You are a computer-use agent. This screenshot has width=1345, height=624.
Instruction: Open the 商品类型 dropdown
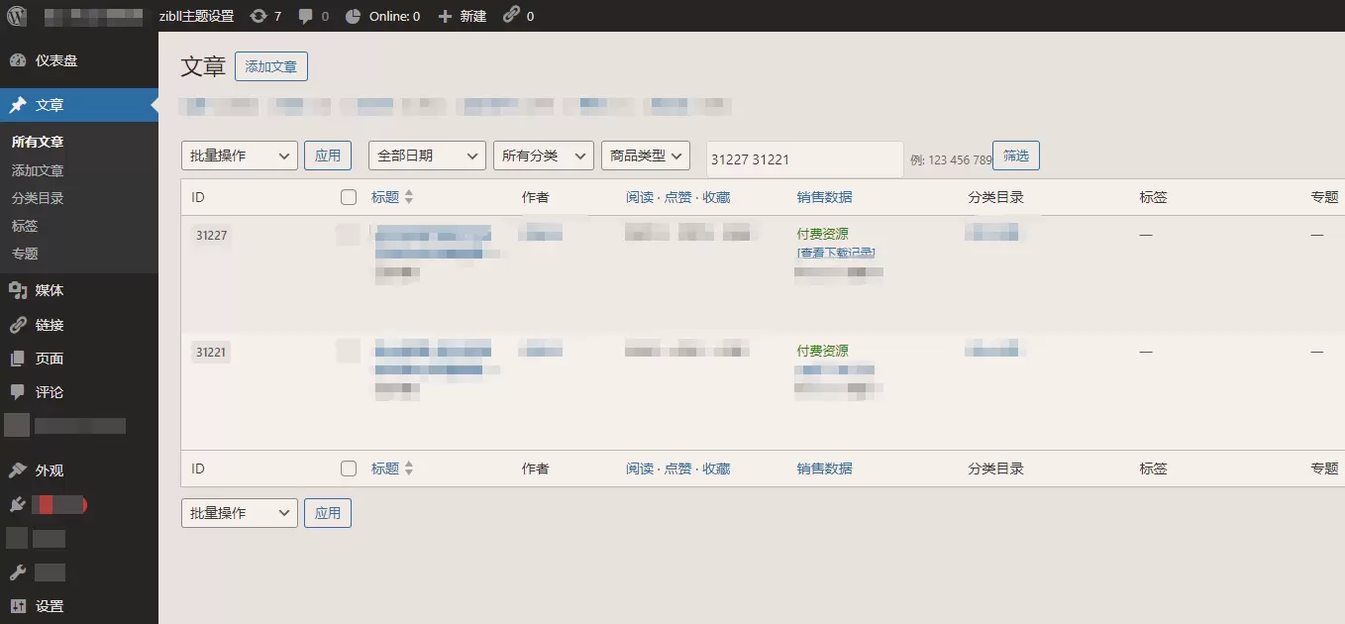click(646, 156)
